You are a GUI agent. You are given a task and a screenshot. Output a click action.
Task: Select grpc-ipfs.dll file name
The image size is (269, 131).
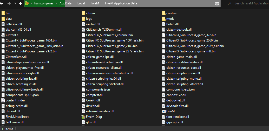click(175, 122)
